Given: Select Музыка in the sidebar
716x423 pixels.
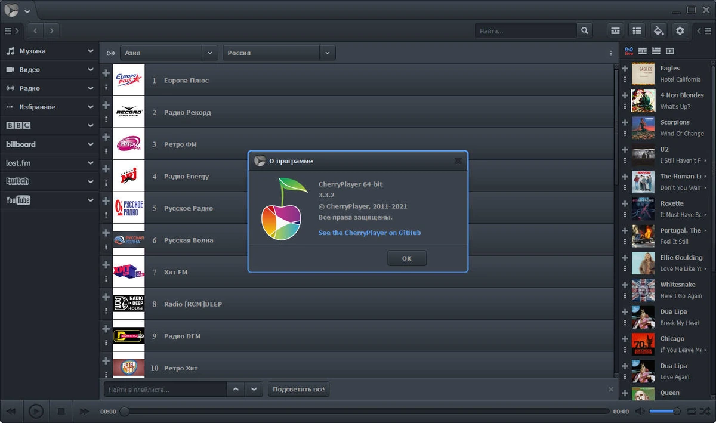Looking at the screenshot, I should point(32,51).
